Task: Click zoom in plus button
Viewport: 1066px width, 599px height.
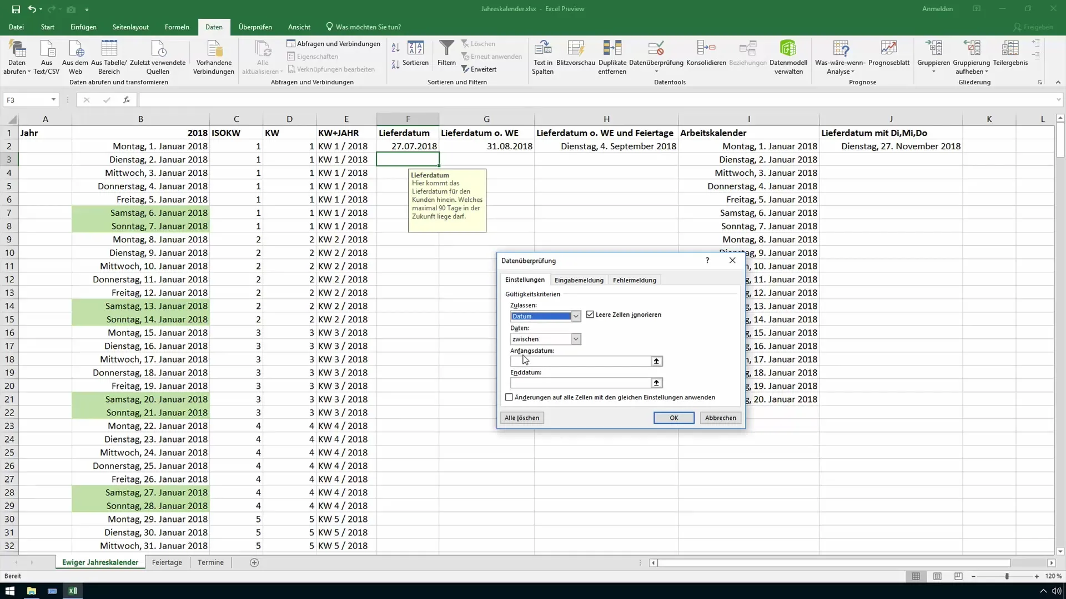Action: 1037,576
